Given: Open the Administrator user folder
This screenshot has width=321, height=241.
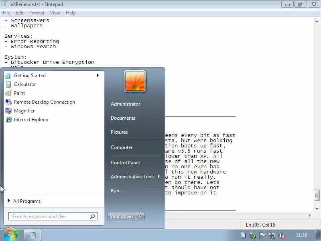Looking at the screenshot, I should pos(126,104).
